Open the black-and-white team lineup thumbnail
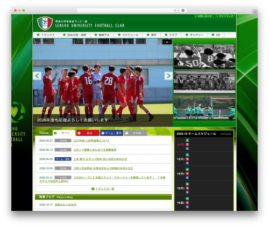The image size is (269, 227). 204,82
